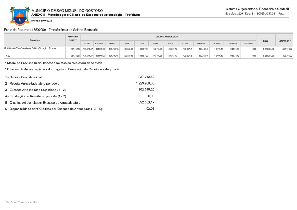Click the 'Receitas' column header
The height and width of the screenshot is (210, 297).
[x=35, y=40]
